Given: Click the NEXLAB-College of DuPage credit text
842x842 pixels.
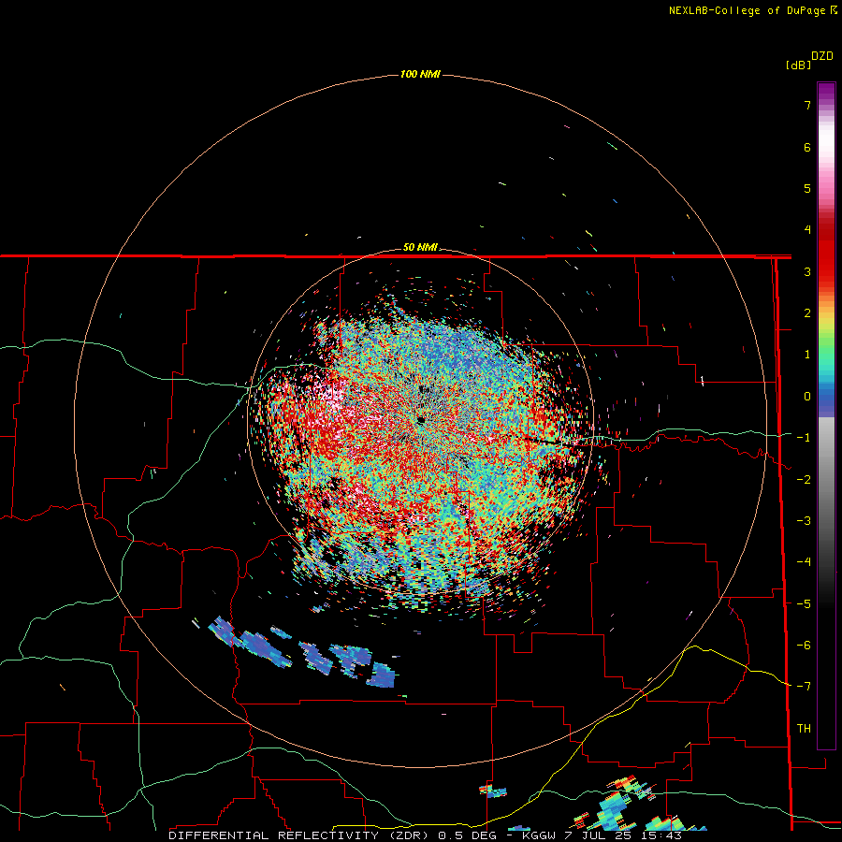Looking at the screenshot, I should pyautogui.click(x=748, y=10).
